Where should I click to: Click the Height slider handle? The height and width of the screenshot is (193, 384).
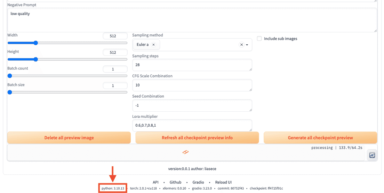[35, 59]
